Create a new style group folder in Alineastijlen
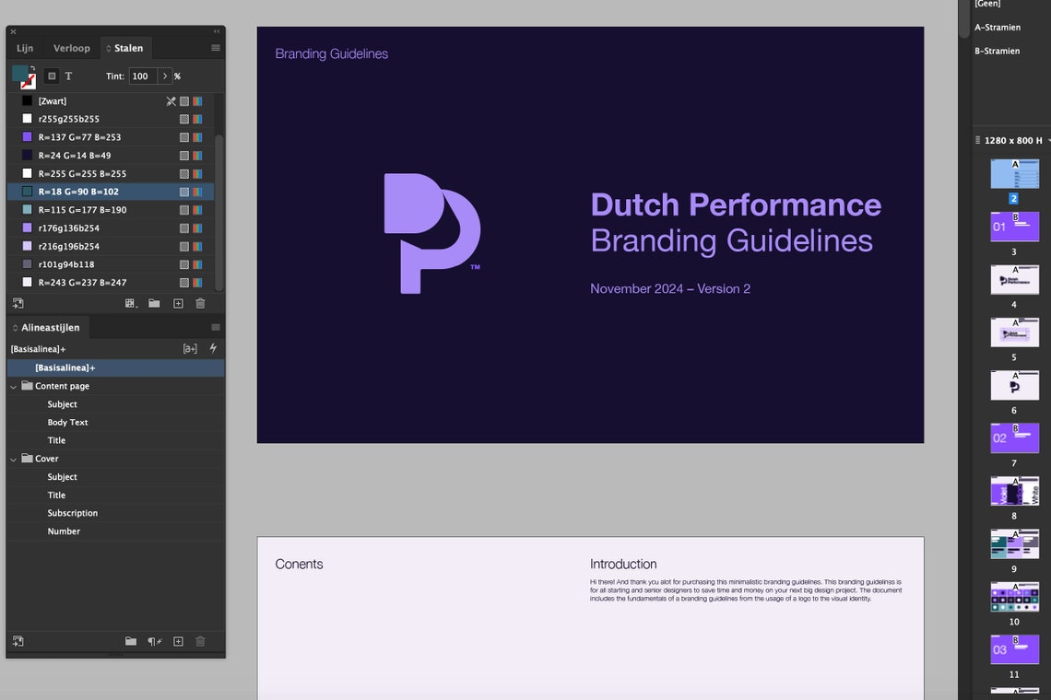 click(130, 641)
